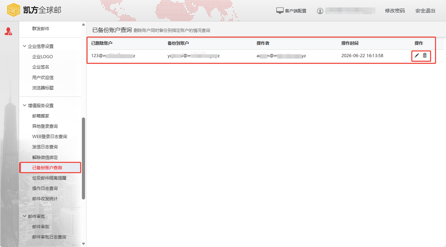The image size is (446, 247).
Task: Open 操作日志查询
Action: 45,188
